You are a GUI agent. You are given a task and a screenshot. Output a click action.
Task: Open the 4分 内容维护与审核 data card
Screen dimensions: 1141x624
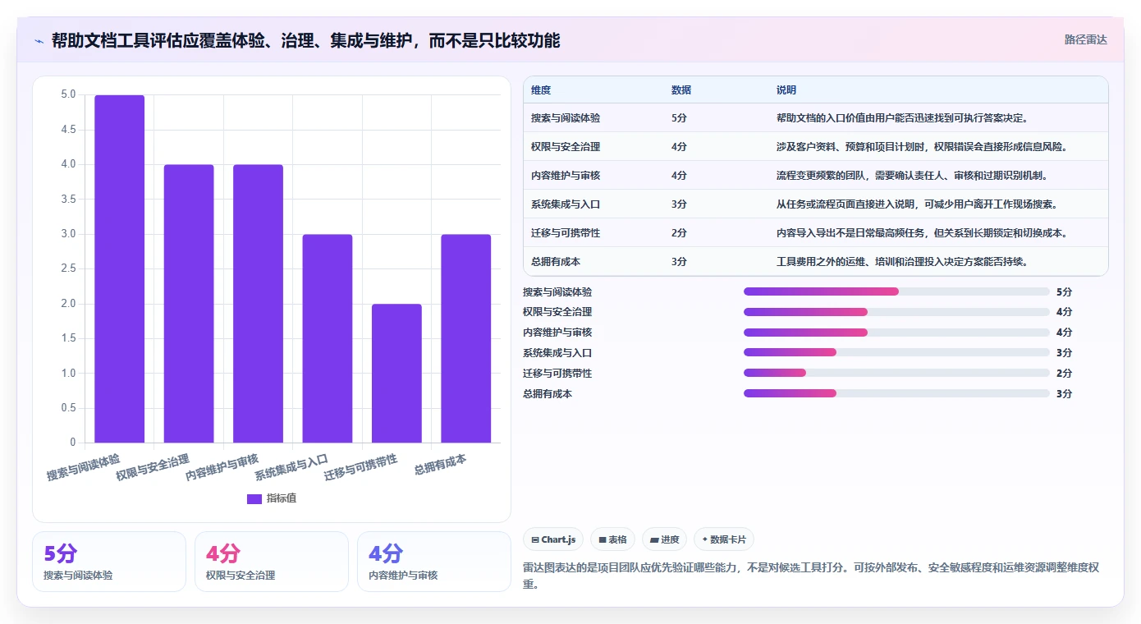[434, 562]
